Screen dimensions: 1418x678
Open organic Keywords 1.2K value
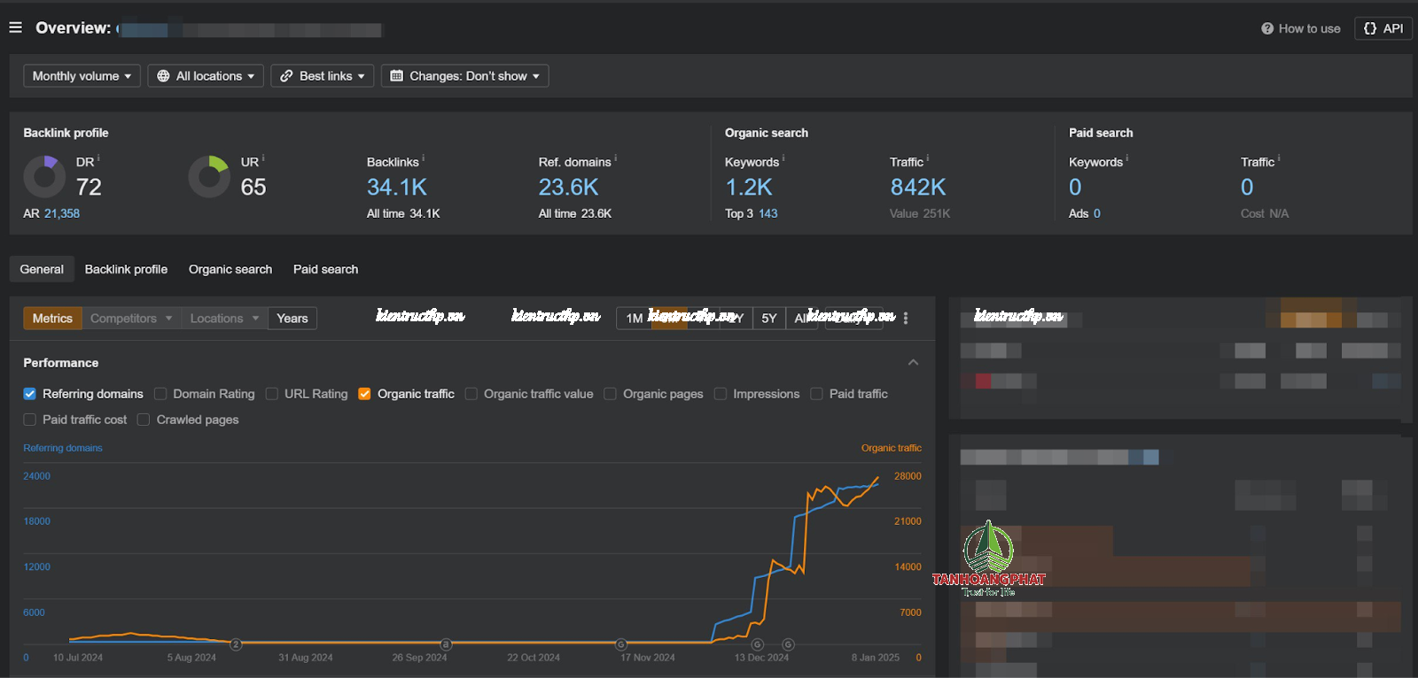pyautogui.click(x=749, y=187)
